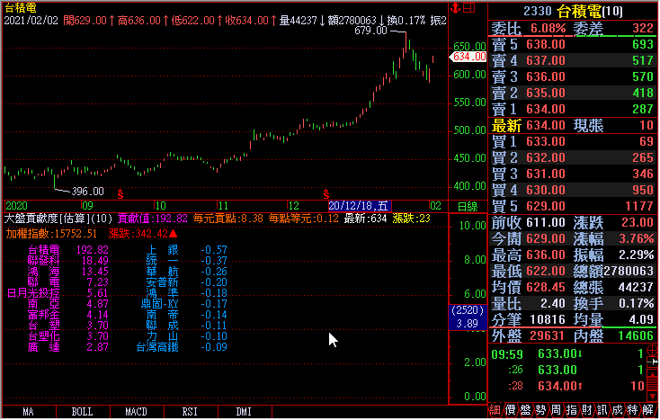Select the MA indicator tab
Screen dimensions: 660x420
click(x=29, y=412)
